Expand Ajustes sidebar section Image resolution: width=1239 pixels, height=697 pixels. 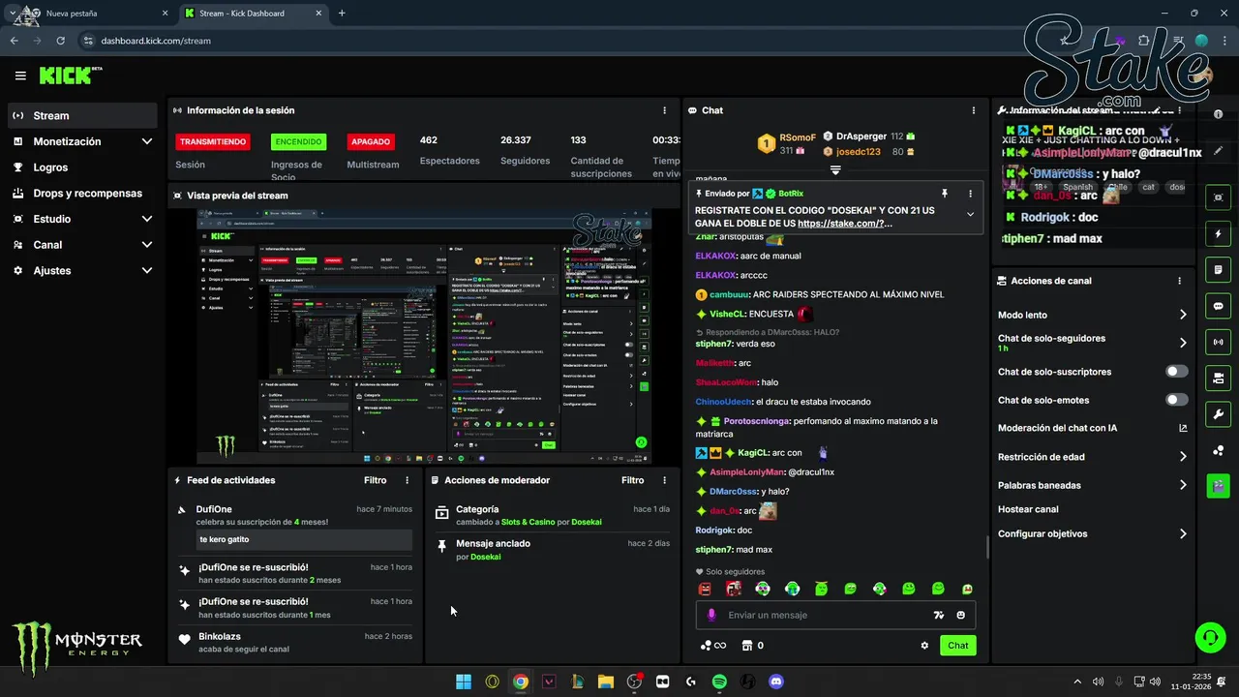[82, 270]
